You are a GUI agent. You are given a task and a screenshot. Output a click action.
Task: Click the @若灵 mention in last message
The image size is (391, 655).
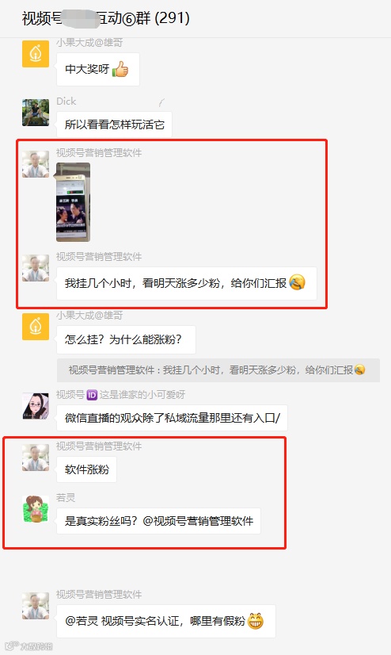coord(82,621)
